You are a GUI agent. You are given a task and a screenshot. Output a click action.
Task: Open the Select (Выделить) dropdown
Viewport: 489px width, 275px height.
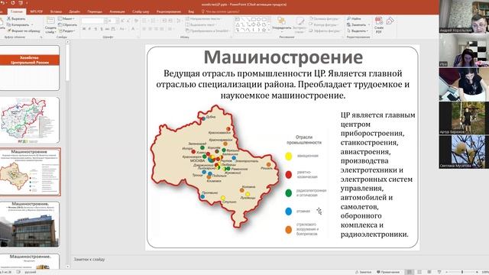pyautogui.click(x=358, y=31)
